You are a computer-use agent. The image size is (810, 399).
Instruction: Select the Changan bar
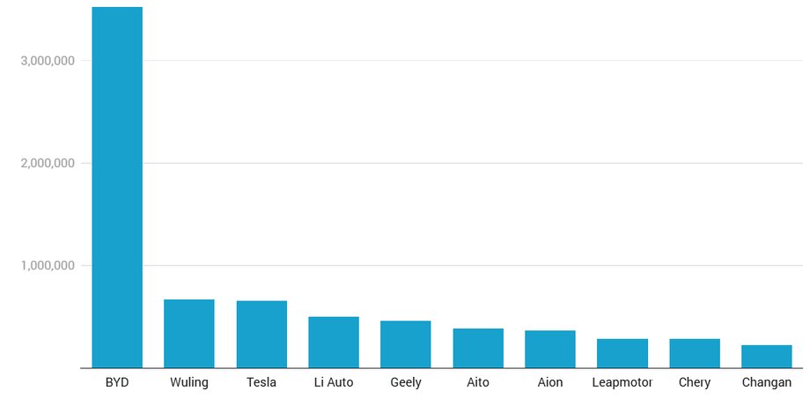point(767,357)
